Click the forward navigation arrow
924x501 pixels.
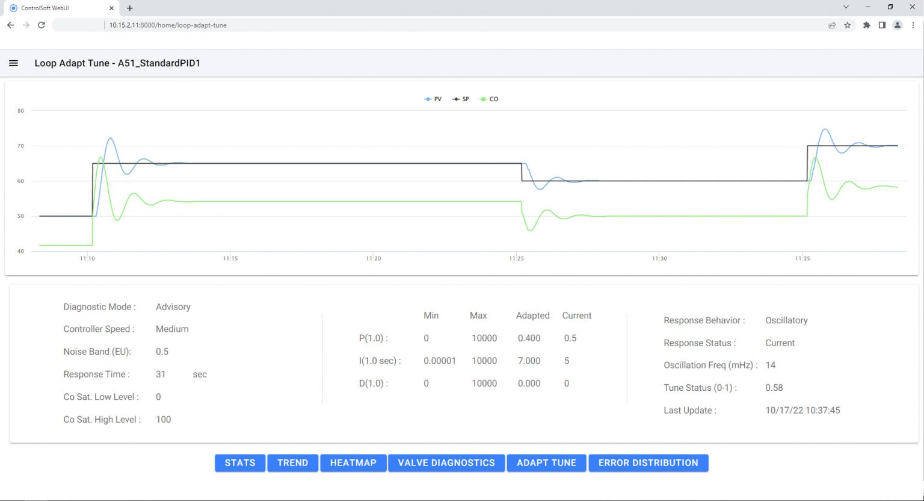coord(25,25)
